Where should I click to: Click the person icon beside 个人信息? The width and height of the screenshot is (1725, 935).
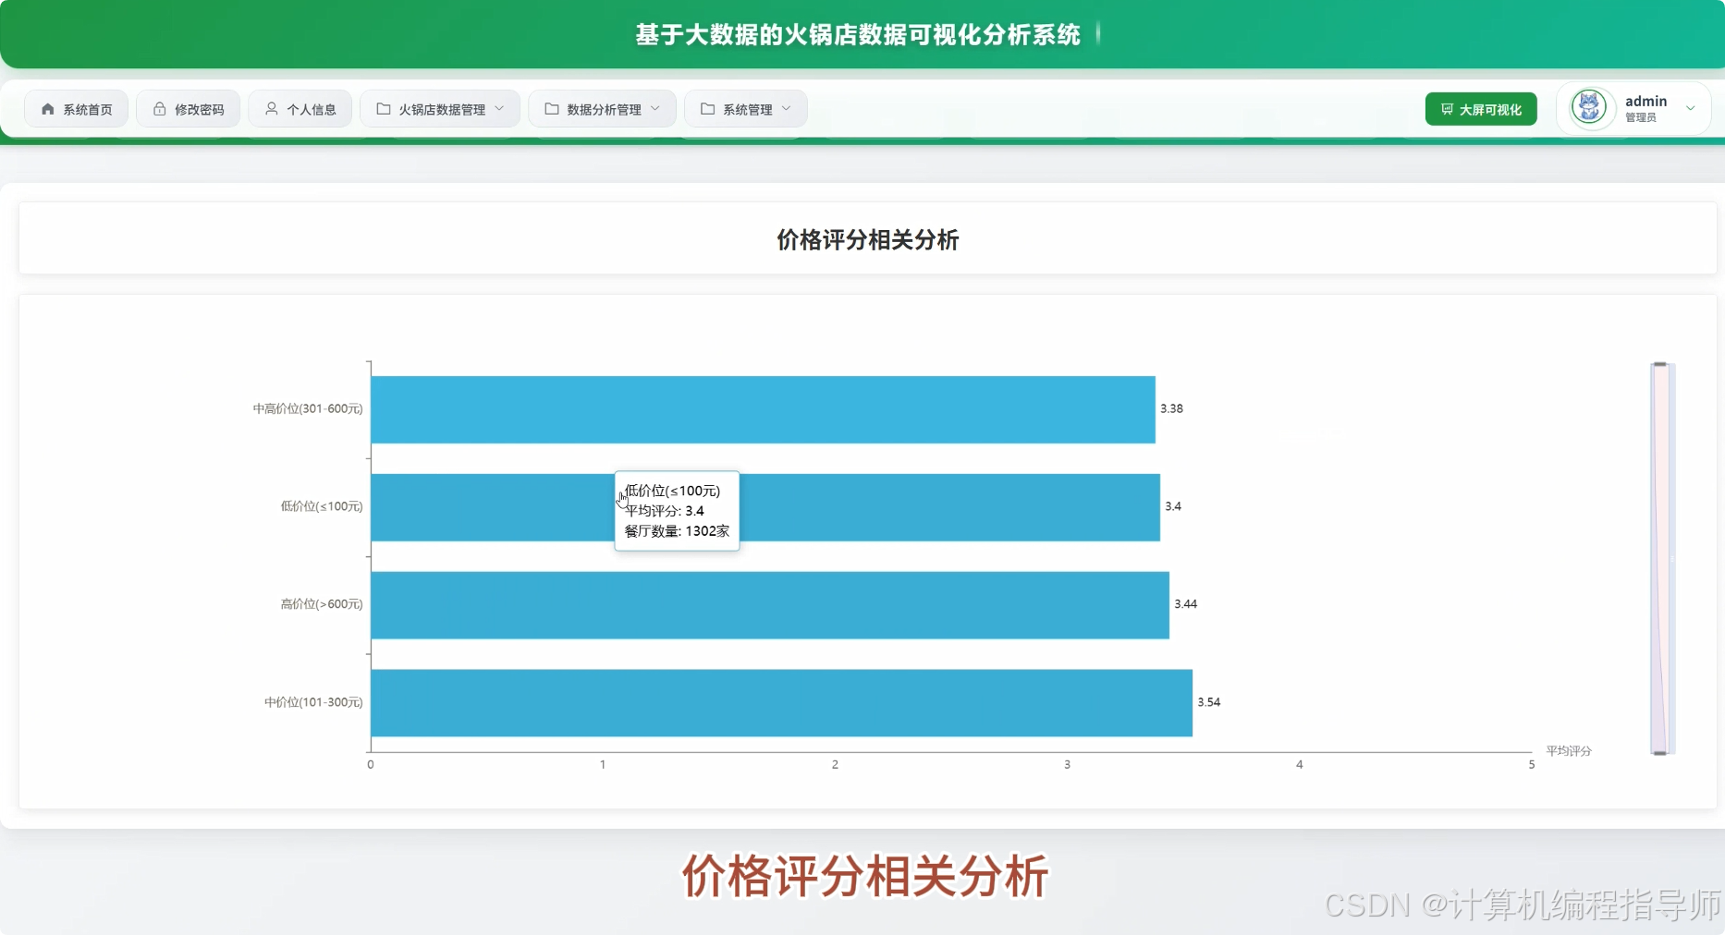point(272,109)
